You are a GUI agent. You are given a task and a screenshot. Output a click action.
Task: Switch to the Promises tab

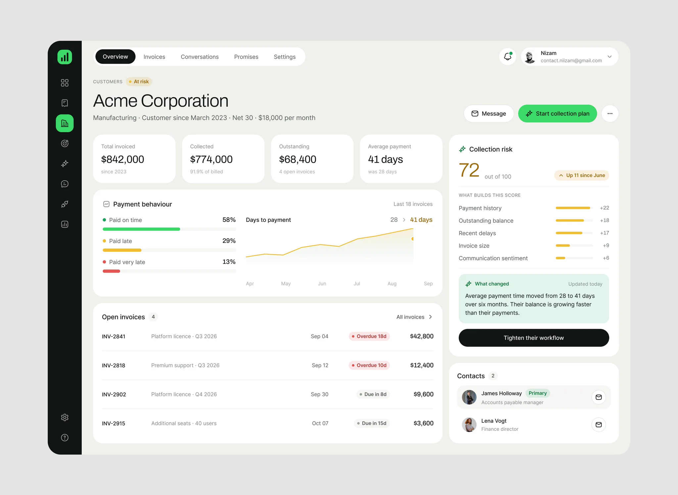(246, 57)
